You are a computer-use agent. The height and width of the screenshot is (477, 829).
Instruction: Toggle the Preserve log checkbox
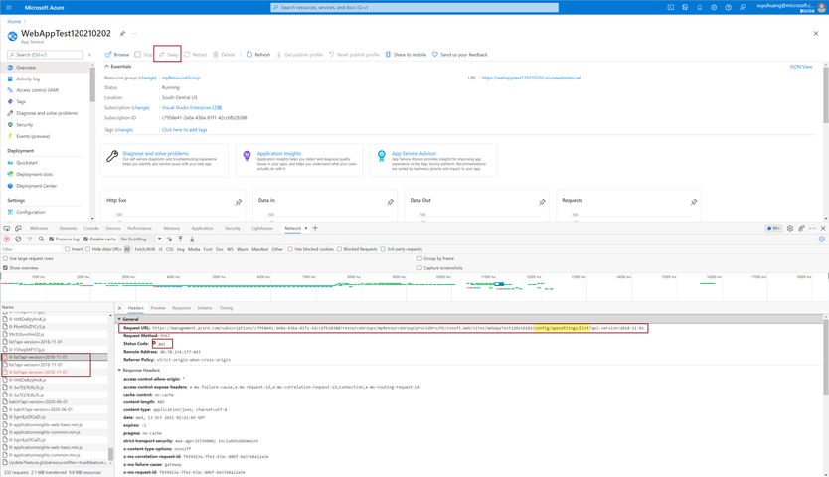(52, 239)
